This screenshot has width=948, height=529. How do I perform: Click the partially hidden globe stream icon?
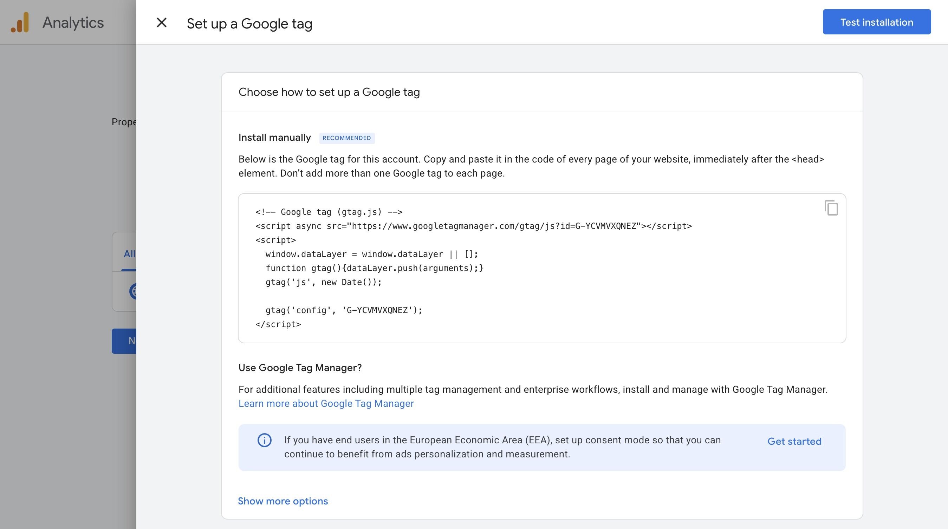[x=133, y=291]
